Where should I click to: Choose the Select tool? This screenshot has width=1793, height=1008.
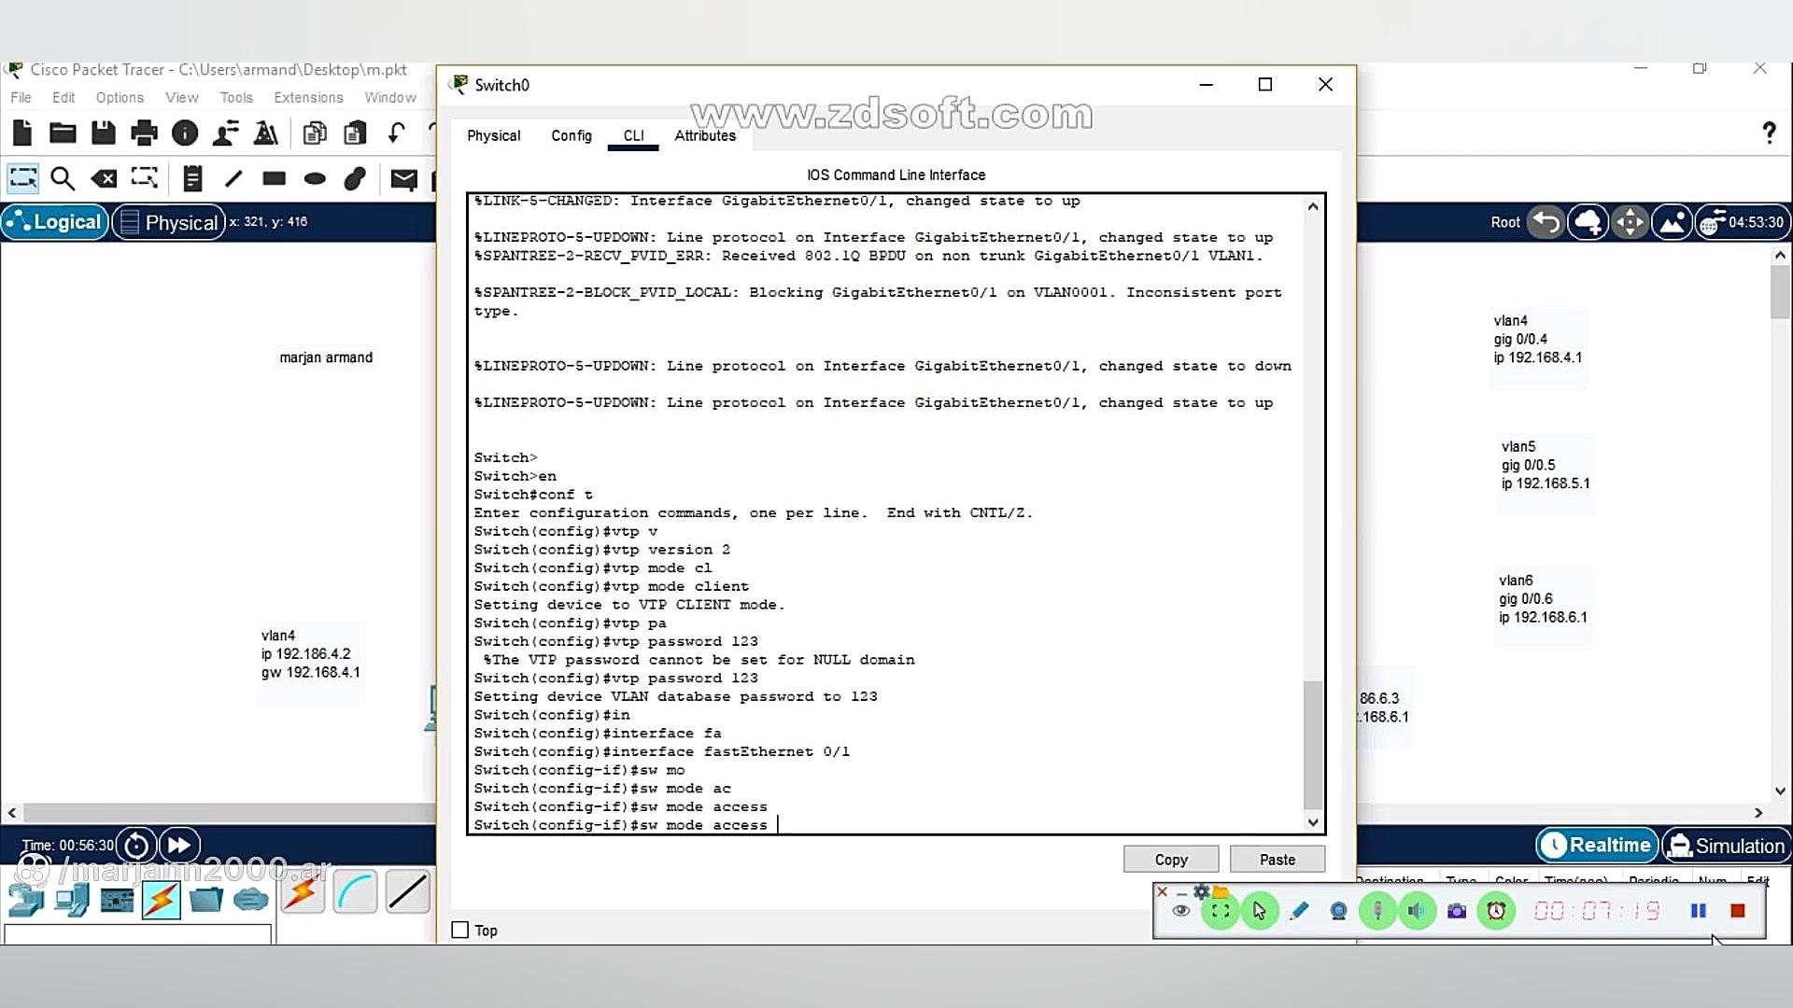click(x=22, y=178)
